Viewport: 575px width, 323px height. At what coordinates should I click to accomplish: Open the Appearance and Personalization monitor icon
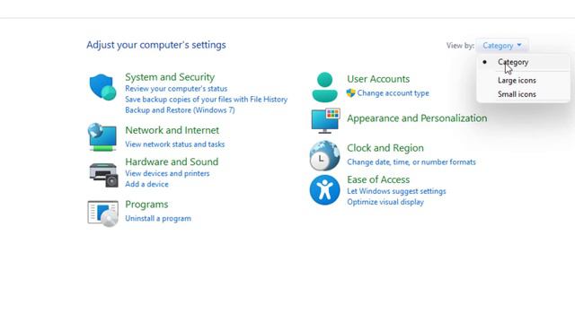click(x=325, y=121)
